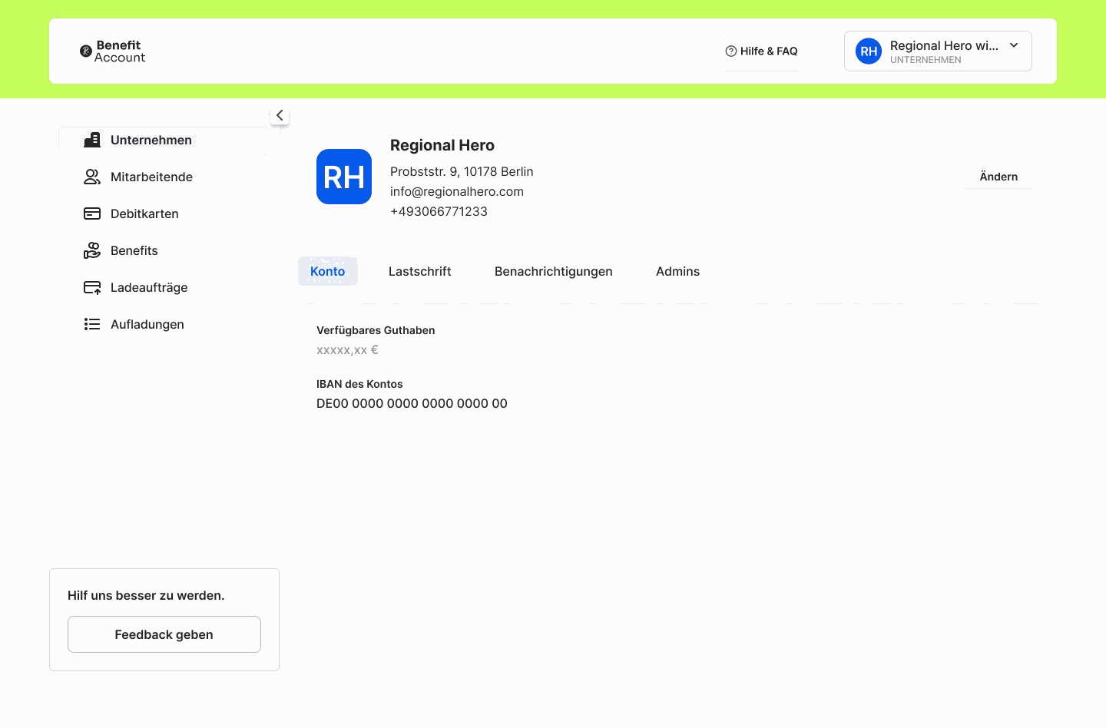
Task: Click the address Probststr. 9, 10178 Berlin
Action: [462, 171]
